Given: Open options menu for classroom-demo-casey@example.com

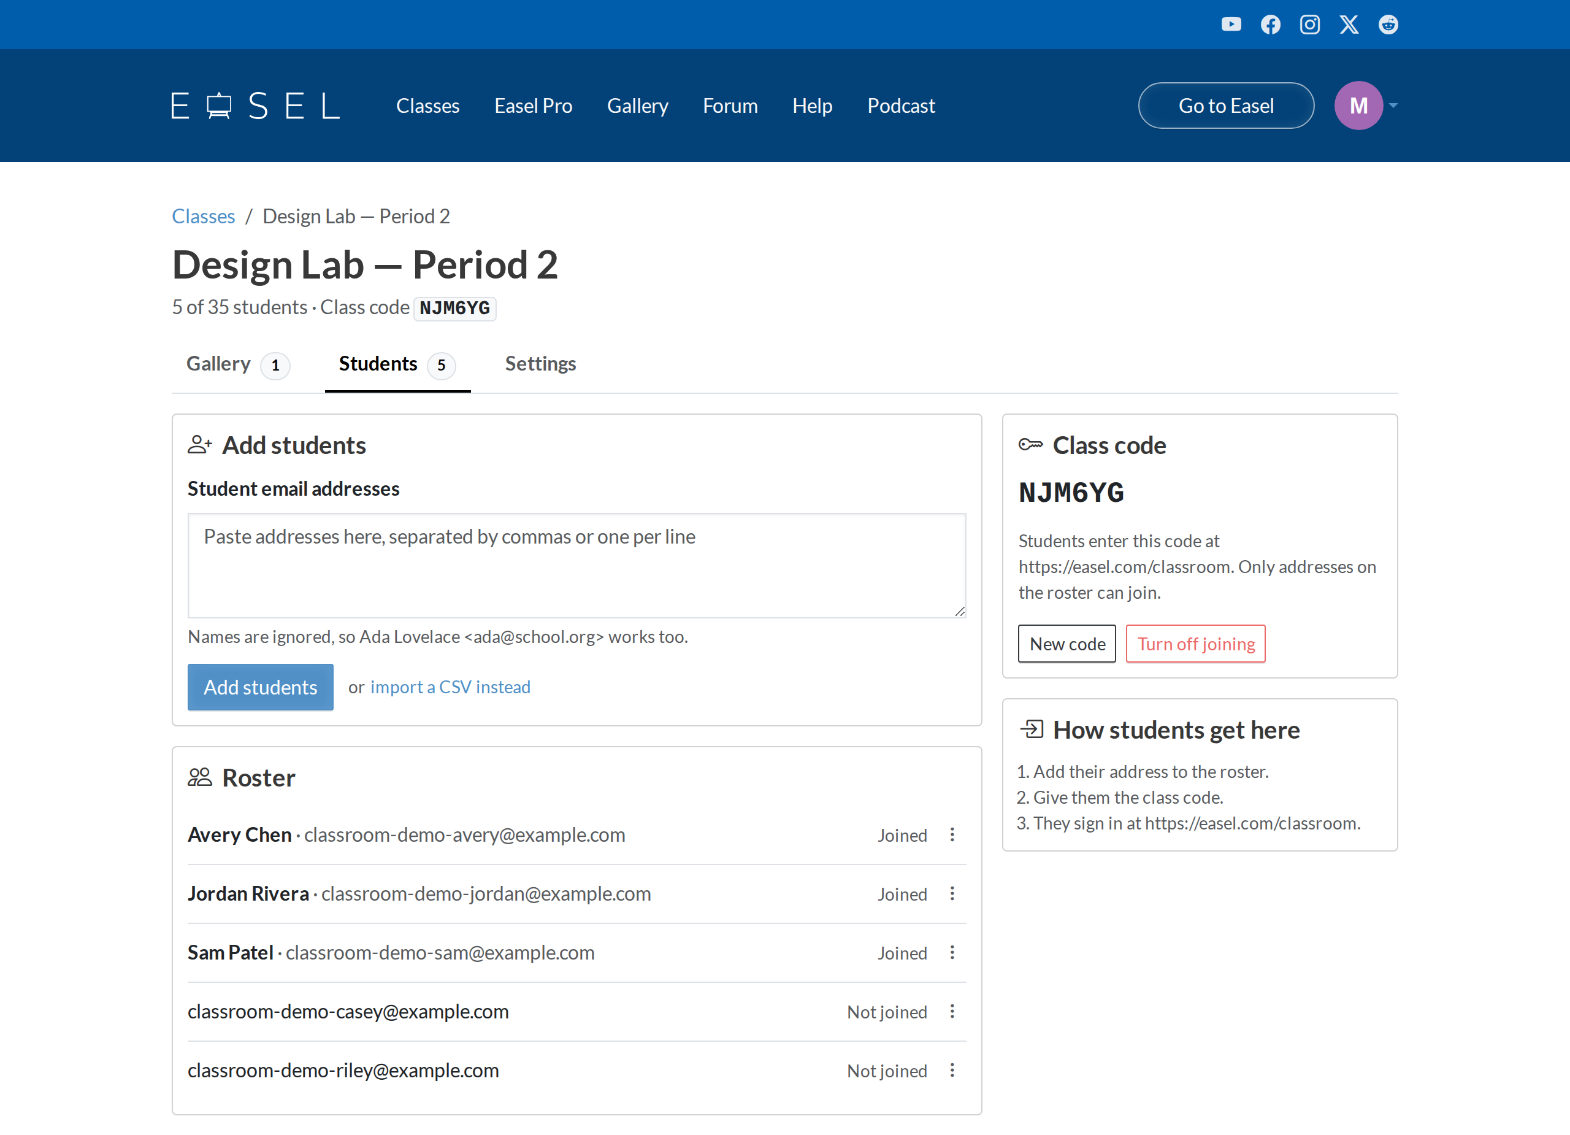Looking at the screenshot, I should click(x=952, y=1011).
